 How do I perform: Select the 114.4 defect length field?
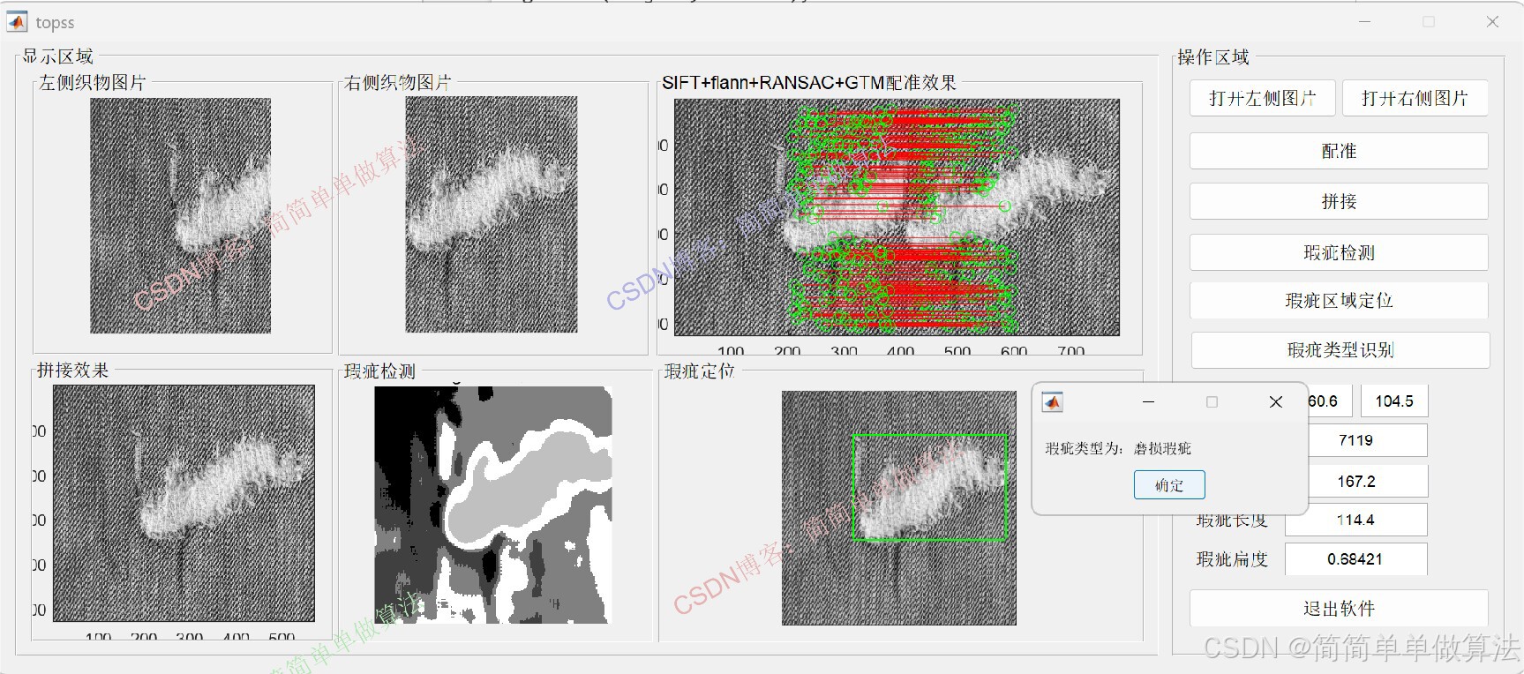[1355, 520]
